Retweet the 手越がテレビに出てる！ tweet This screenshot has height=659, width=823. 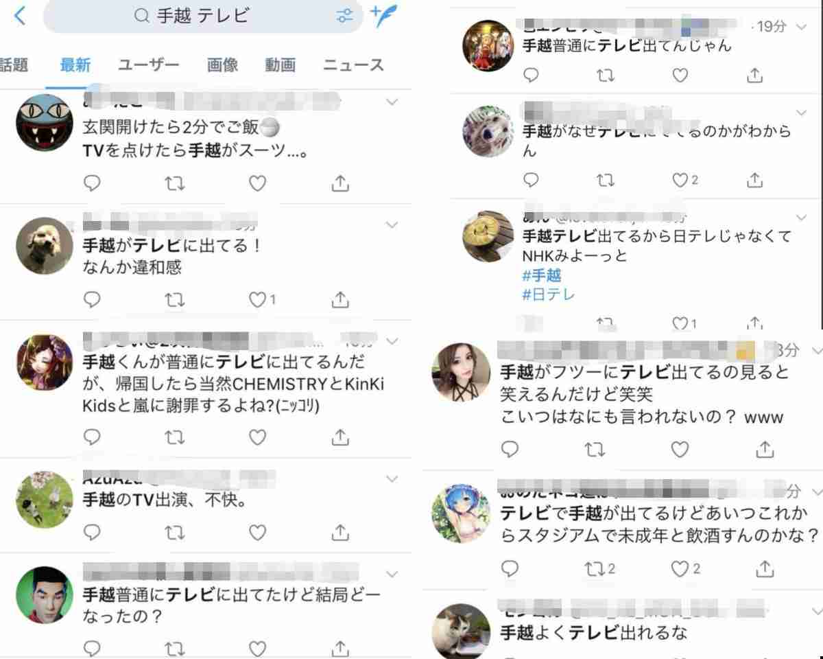[175, 300]
